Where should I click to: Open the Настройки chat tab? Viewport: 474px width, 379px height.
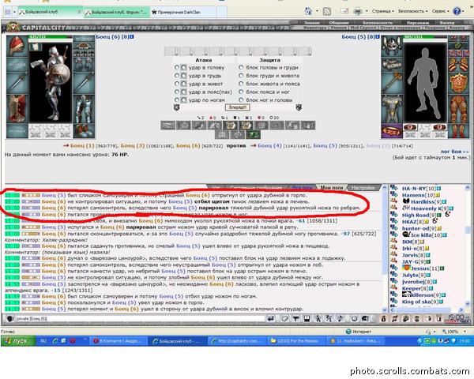(363, 188)
